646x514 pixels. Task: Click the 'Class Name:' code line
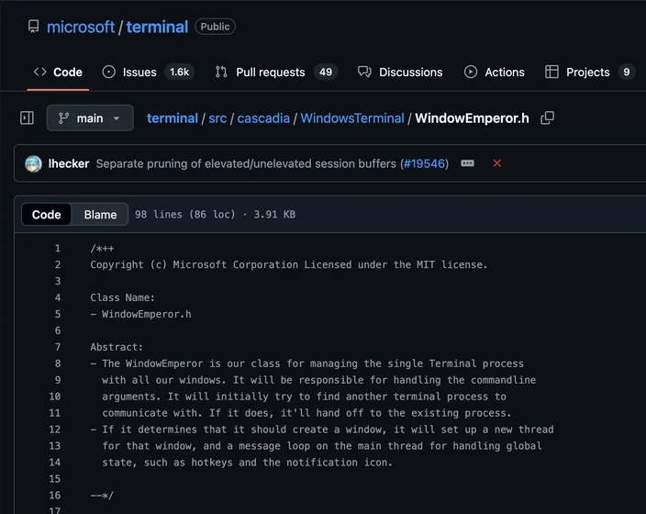tap(122, 297)
